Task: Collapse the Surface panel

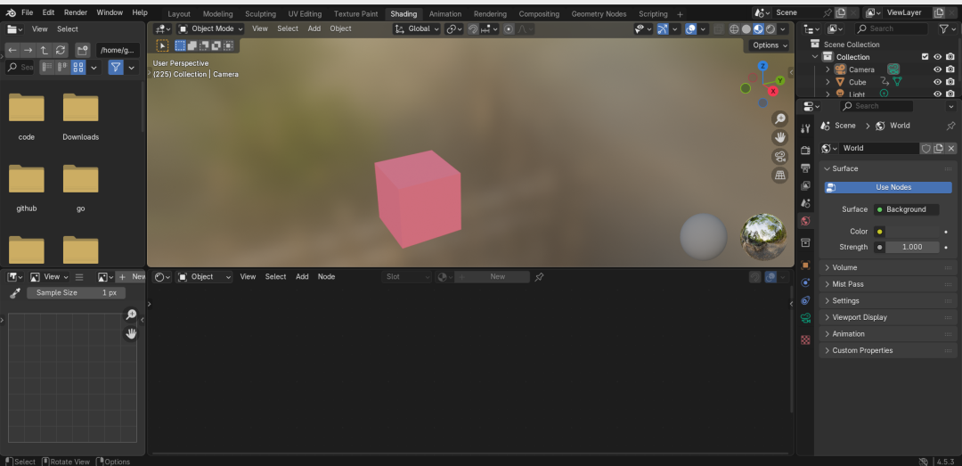Action: point(888,168)
